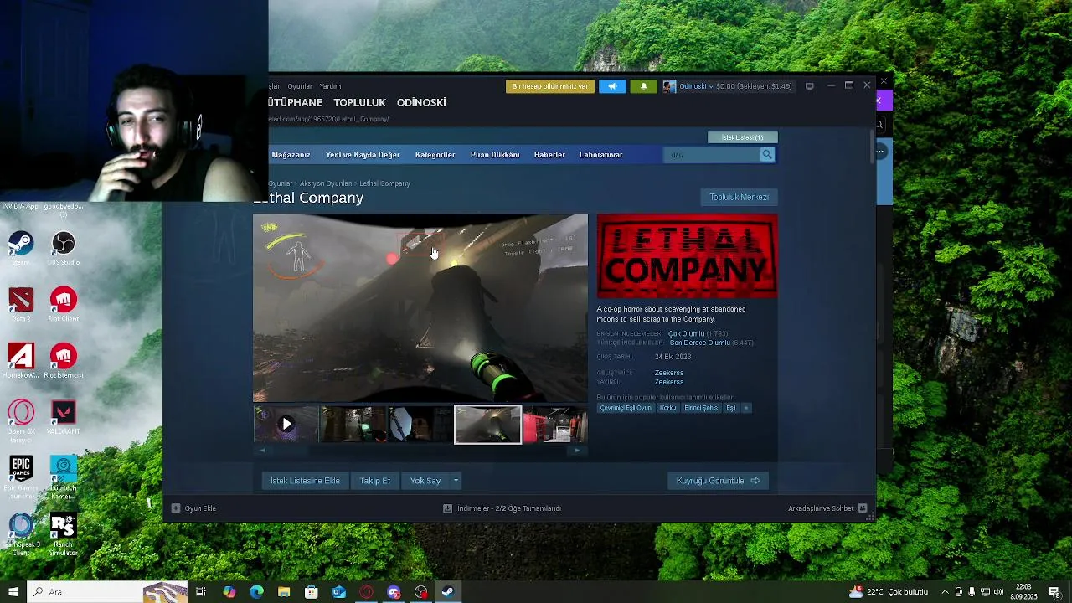Open the Zeekerss developer link
1072x603 pixels.
click(669, 373)
